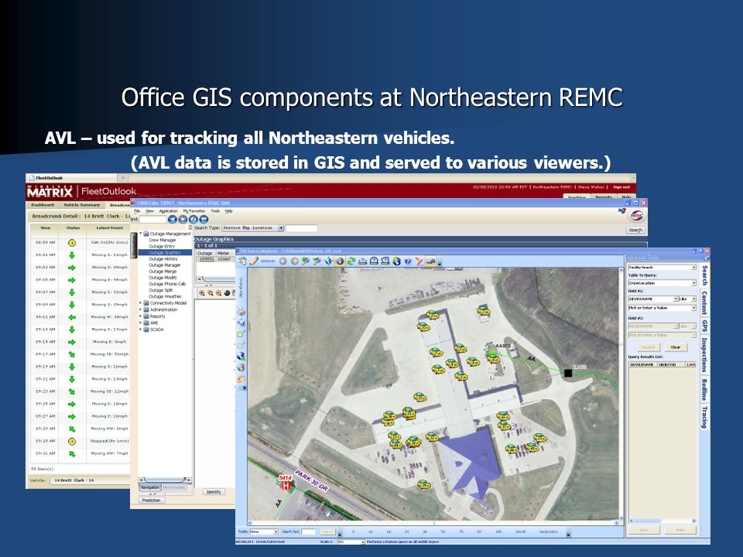Open the File menu in OMS window

tap(137, 210)
